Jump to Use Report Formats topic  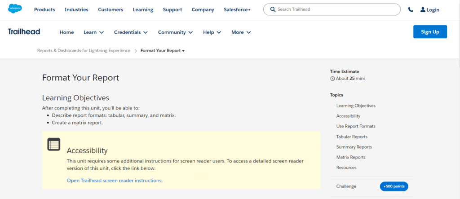(x=356, y=126)
